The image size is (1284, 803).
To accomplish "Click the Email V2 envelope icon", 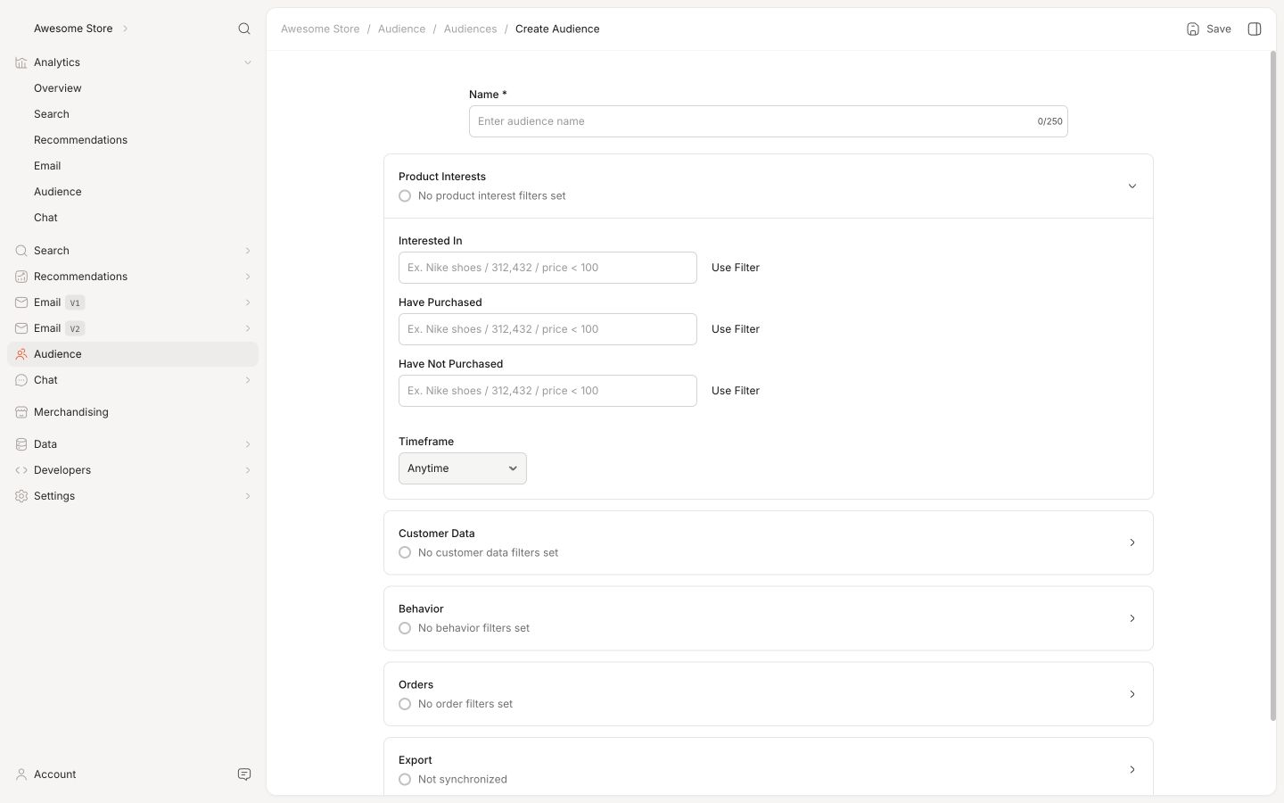I will [21, 328].
